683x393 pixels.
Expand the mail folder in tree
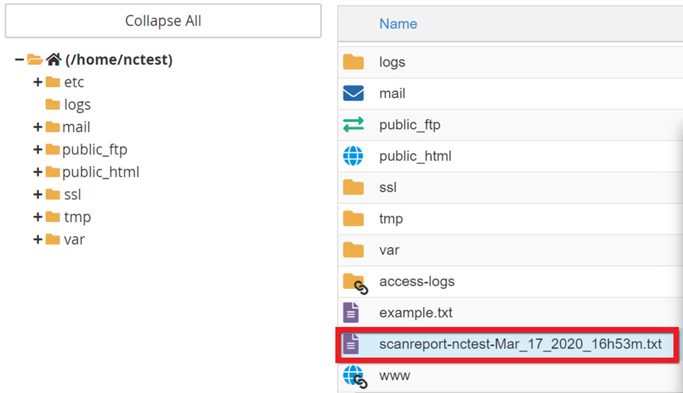point(38,127)
